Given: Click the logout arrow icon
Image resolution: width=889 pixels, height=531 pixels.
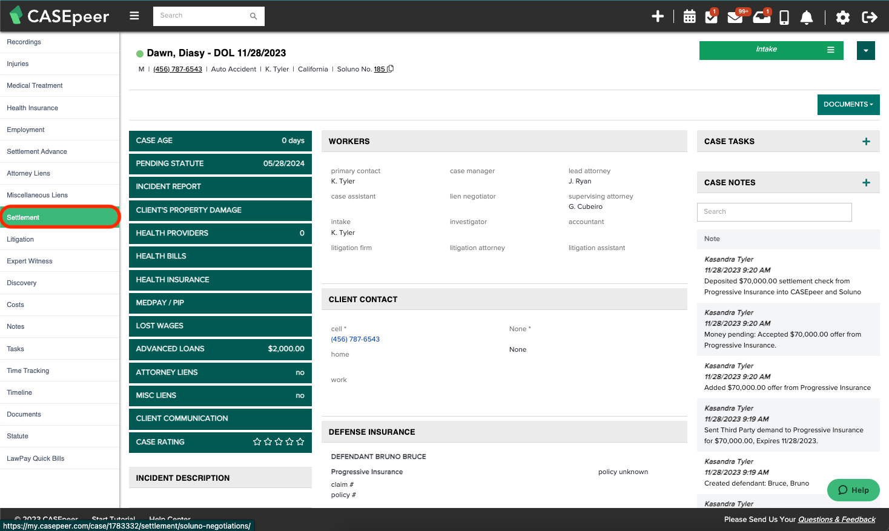Looking at the screenshot, I should tap(870, 17).
